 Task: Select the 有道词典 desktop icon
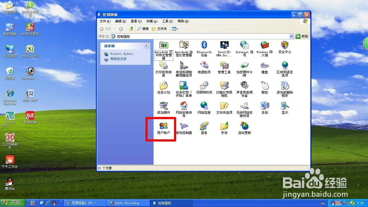tap(30, 117)
